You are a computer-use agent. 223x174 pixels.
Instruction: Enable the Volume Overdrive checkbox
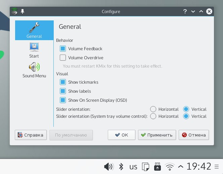pyautogui.click(x=63, y=58)
